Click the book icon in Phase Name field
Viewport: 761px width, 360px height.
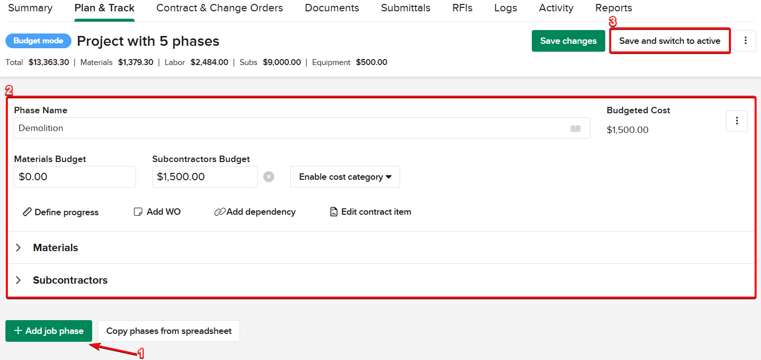coord(575,129)
